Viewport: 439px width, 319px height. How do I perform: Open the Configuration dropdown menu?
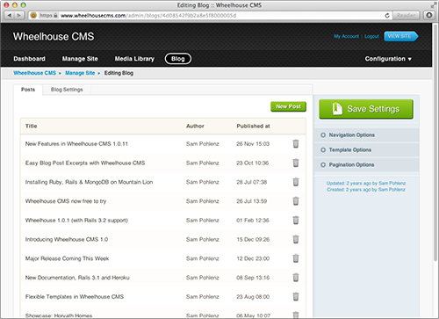pos(388,59)
